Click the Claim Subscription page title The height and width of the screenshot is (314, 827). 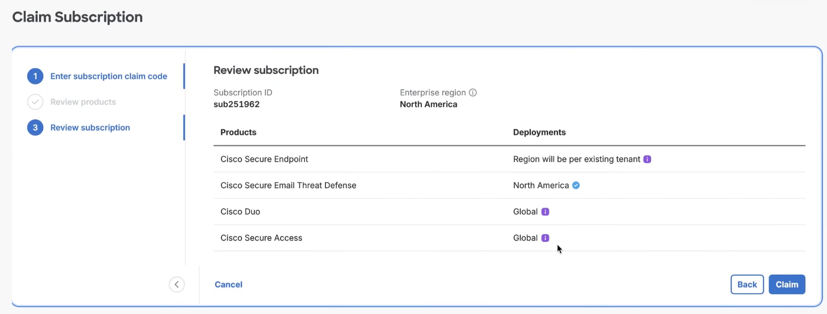tap(78, 17)
